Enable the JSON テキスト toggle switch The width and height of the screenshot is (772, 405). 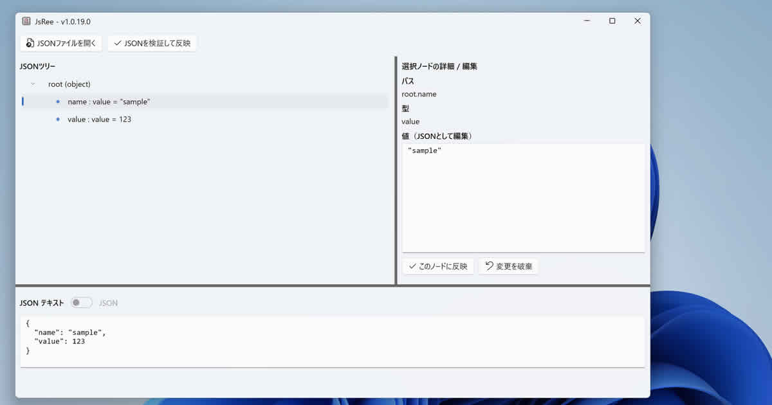[81, 301]
